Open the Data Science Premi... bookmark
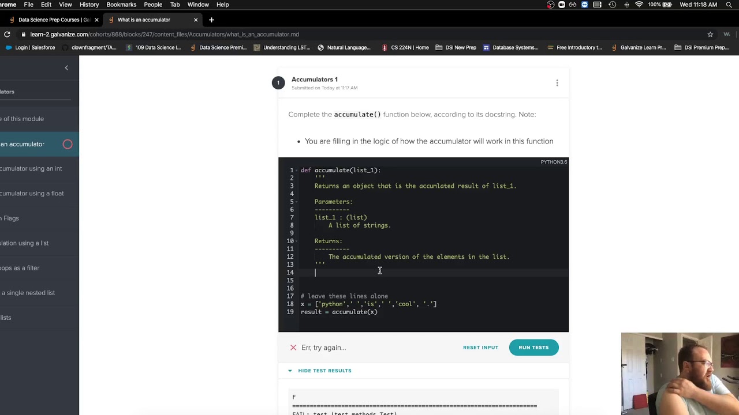 click(218, 47)
